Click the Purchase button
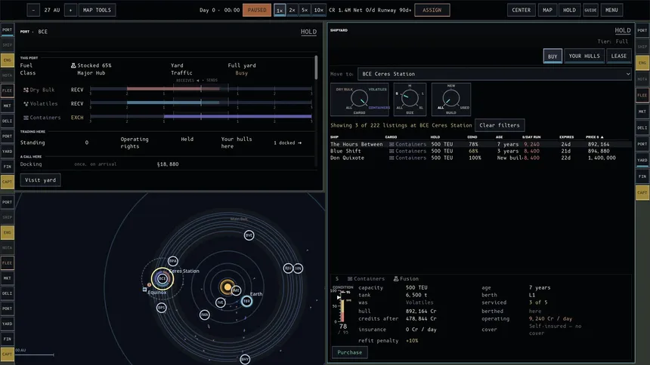This screenshot has height=365, width=650. point(349,353)
